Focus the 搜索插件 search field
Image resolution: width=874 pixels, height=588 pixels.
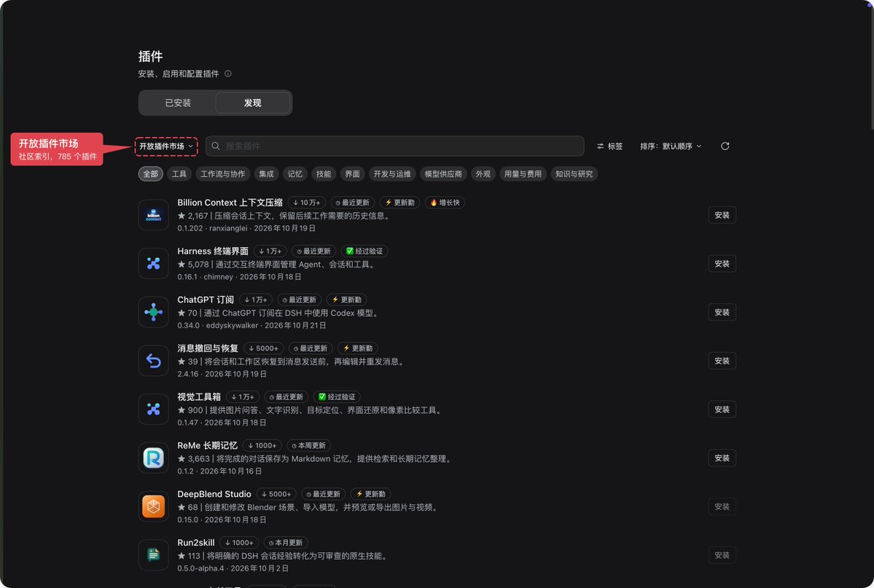point(394,146)
